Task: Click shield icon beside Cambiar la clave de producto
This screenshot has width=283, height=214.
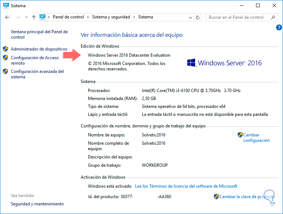Action: pyautogui.click(x=216, y=196)
